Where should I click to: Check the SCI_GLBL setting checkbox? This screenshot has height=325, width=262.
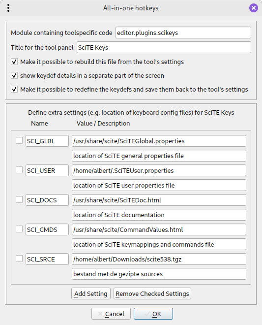(19, 140)
